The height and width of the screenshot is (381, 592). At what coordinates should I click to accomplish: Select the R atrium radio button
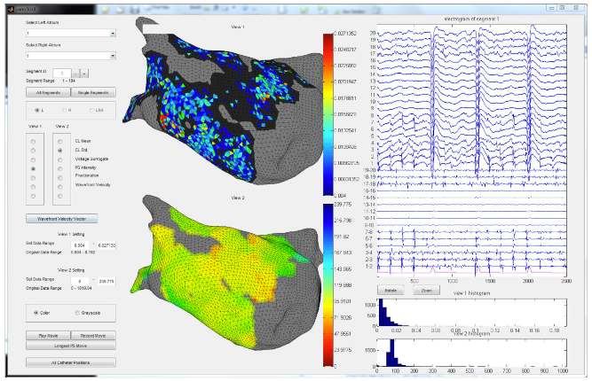point(64,110)
